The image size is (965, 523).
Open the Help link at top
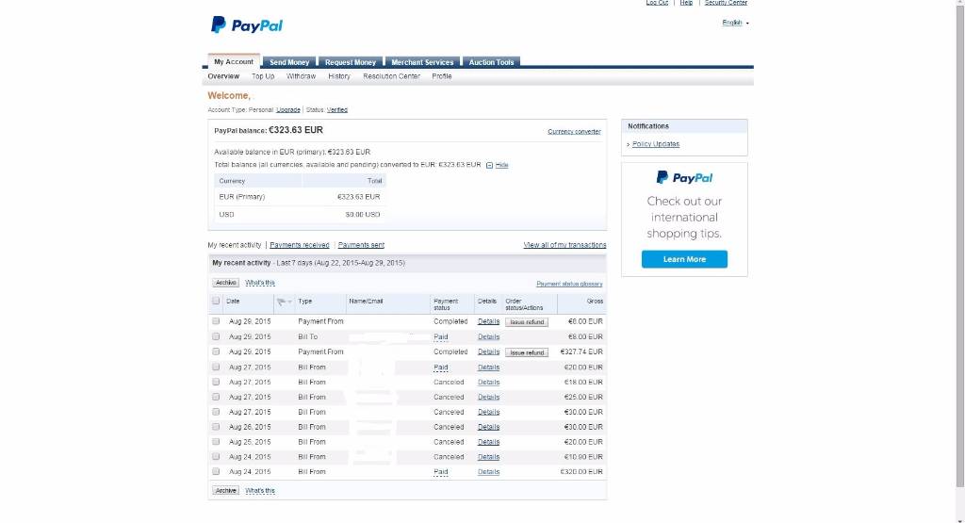point(686,3)
